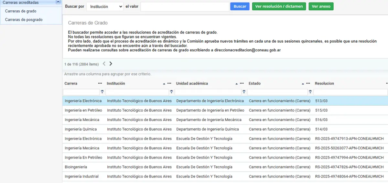Click the Resolucion column header

pos(324,84)
